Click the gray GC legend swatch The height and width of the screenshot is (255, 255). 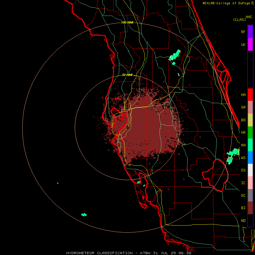pyautogui.click(x=250, y=195)
